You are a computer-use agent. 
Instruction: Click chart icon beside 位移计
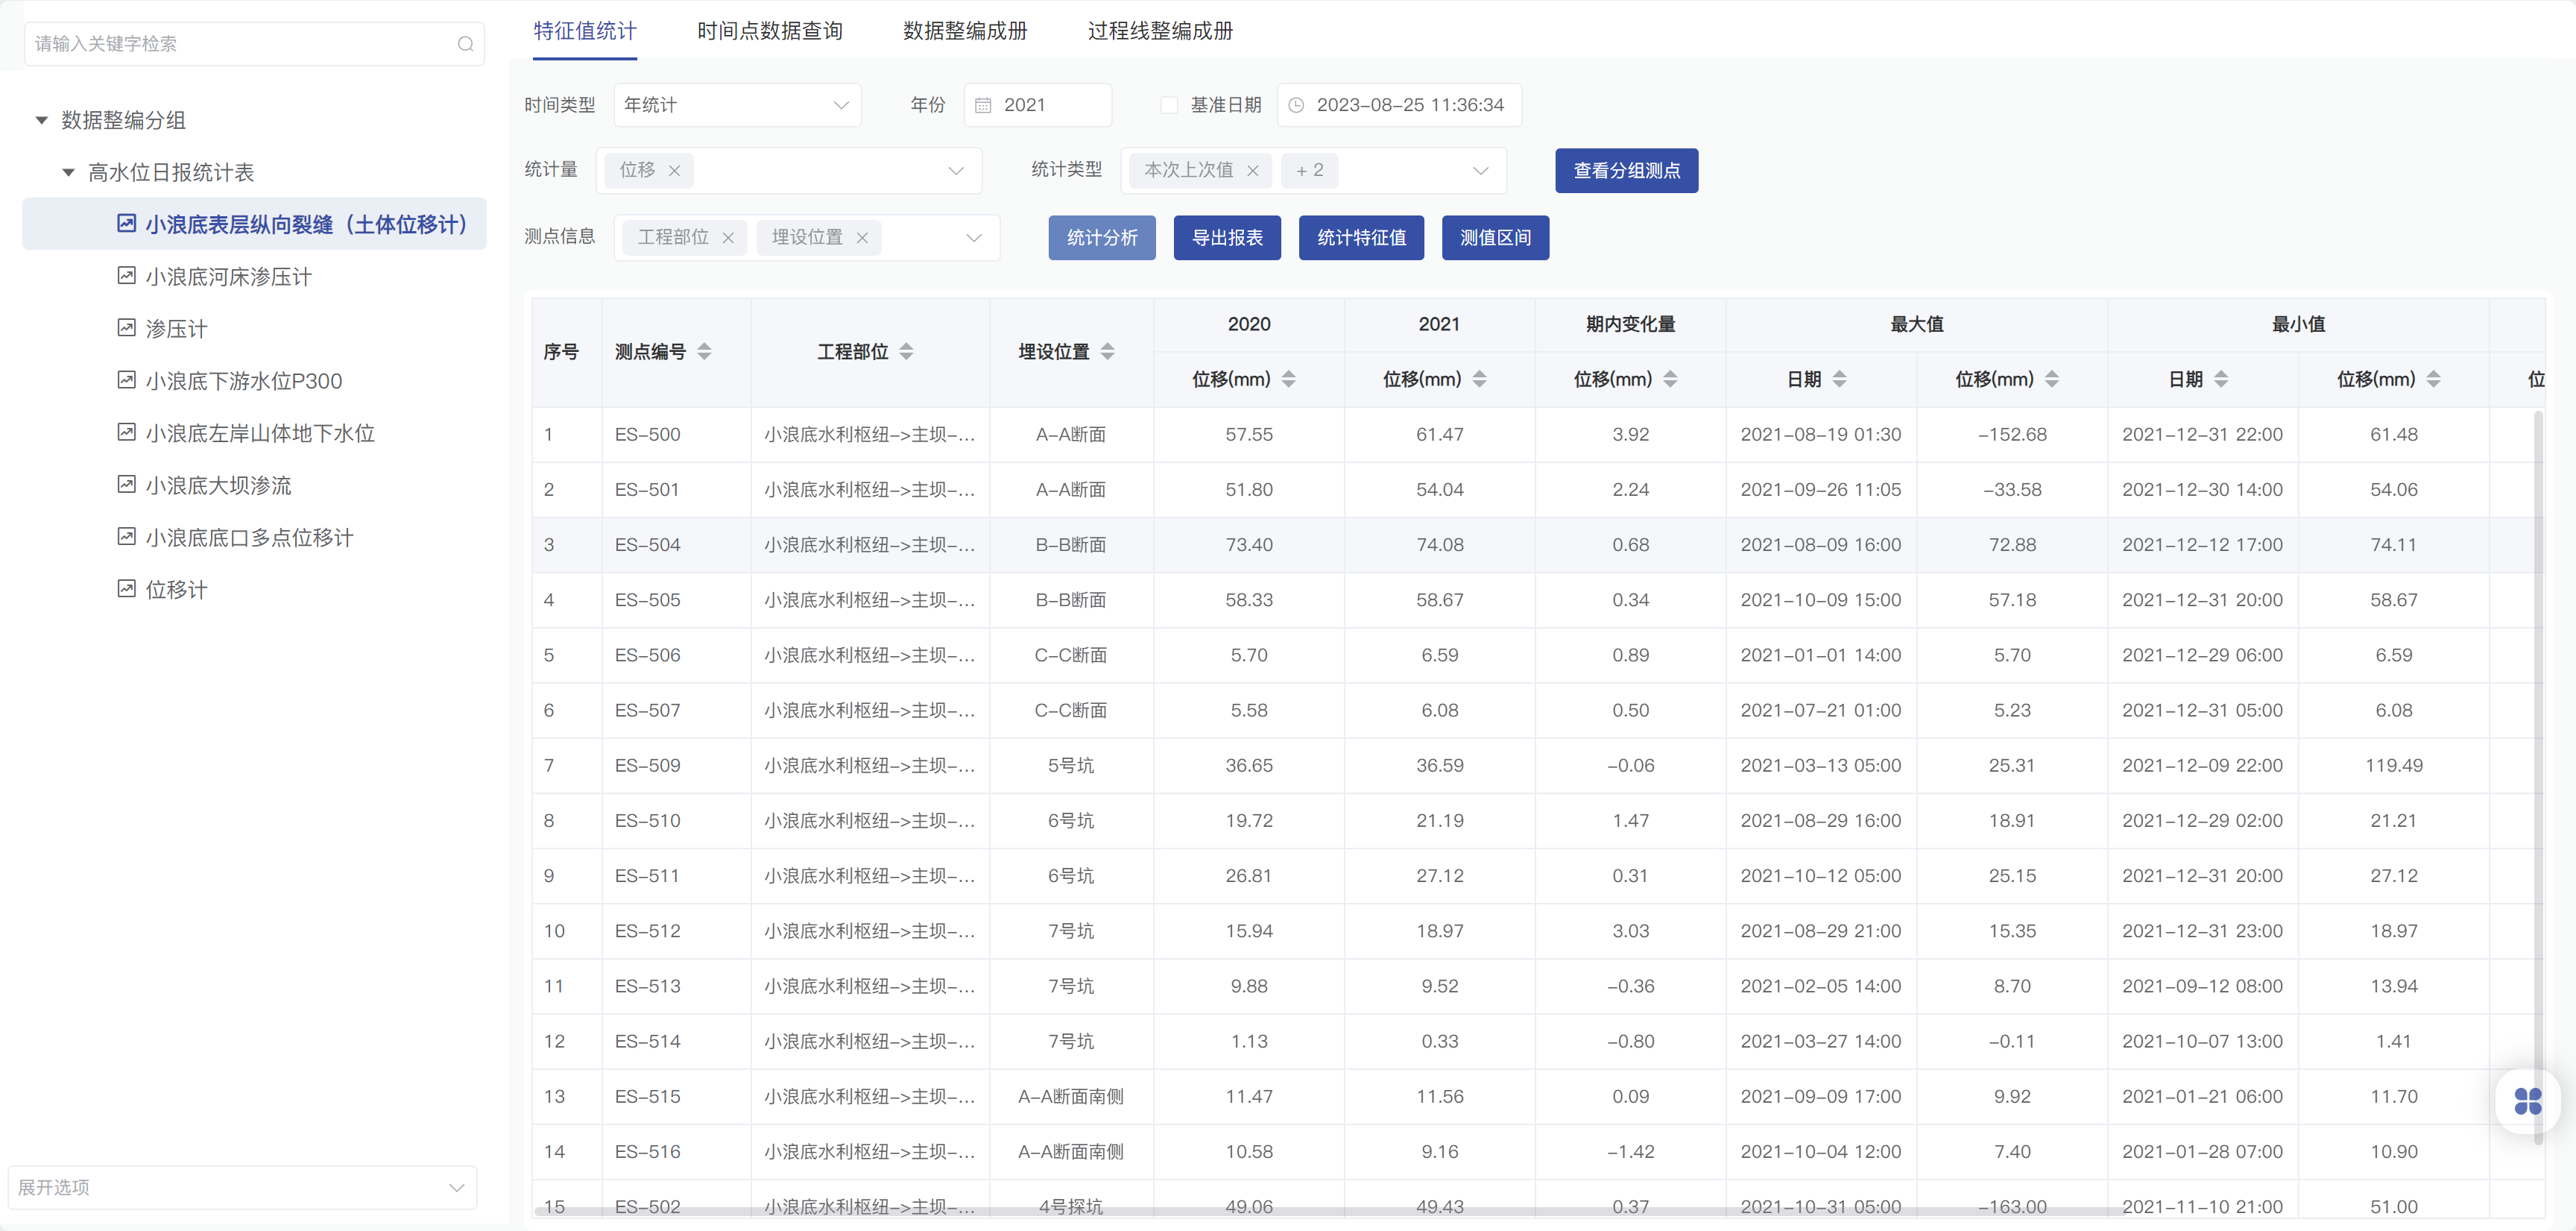126,588
